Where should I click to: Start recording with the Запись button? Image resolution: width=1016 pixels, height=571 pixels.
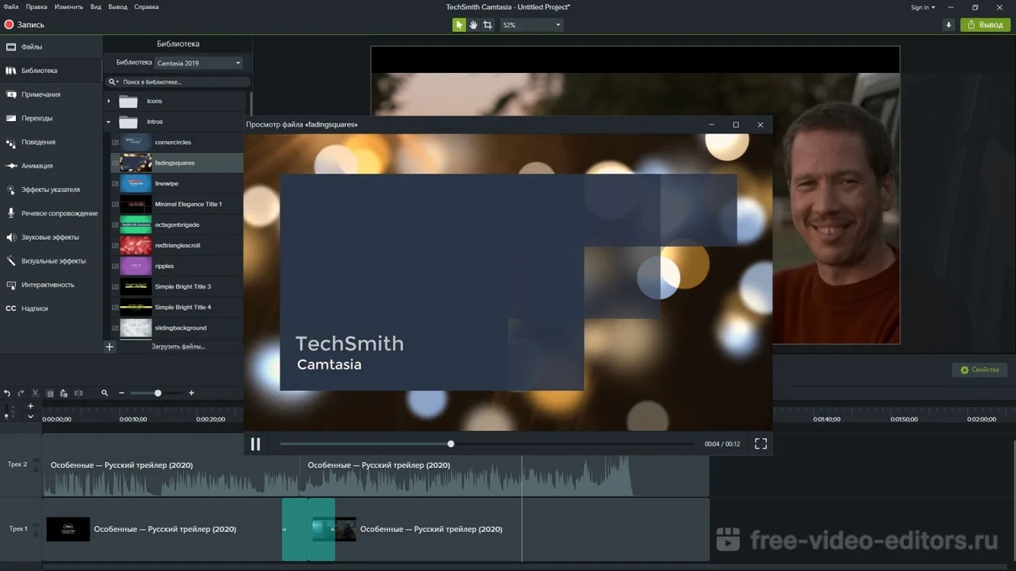(x=24, y=24)
